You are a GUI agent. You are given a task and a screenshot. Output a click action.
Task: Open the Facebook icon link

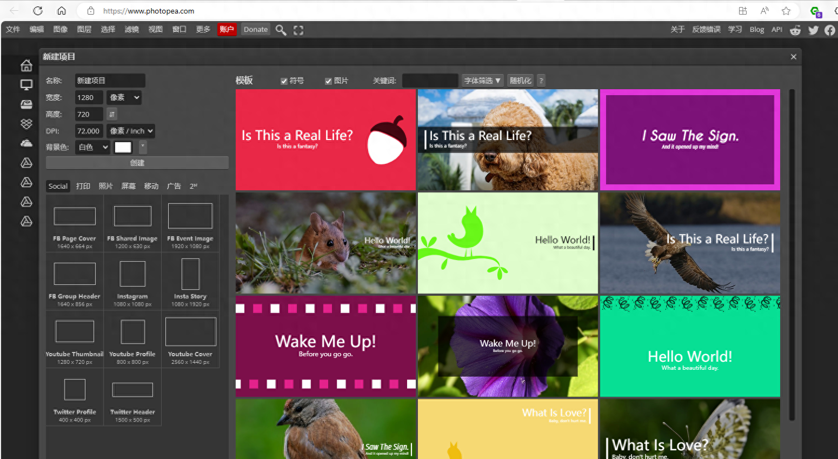click(x=830, y=30)
